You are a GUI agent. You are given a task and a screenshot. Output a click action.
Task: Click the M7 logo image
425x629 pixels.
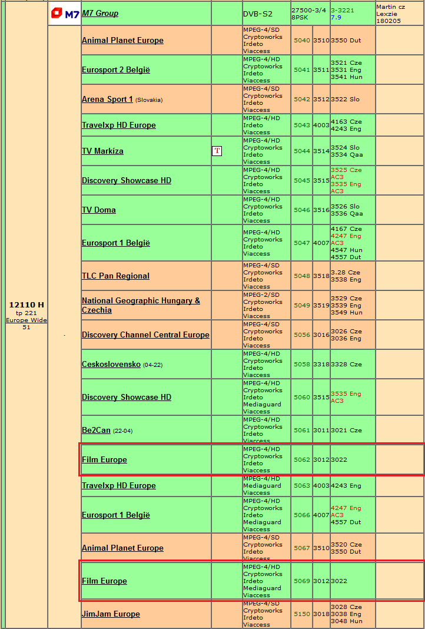point(65,14)
